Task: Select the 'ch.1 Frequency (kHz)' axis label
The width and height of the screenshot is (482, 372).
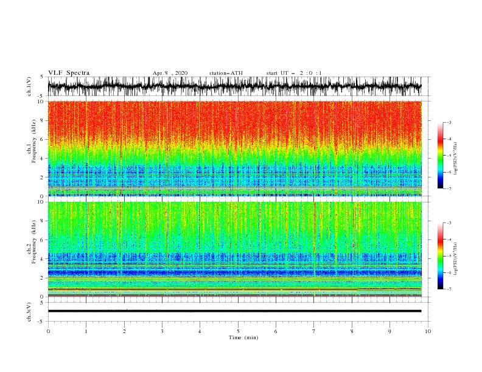Action: [32, 148]
